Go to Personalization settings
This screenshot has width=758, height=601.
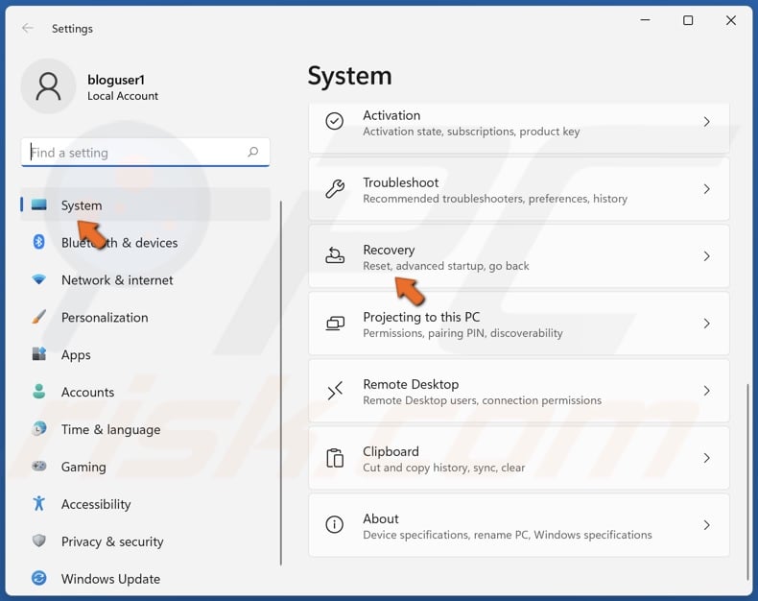coord(146,318)
